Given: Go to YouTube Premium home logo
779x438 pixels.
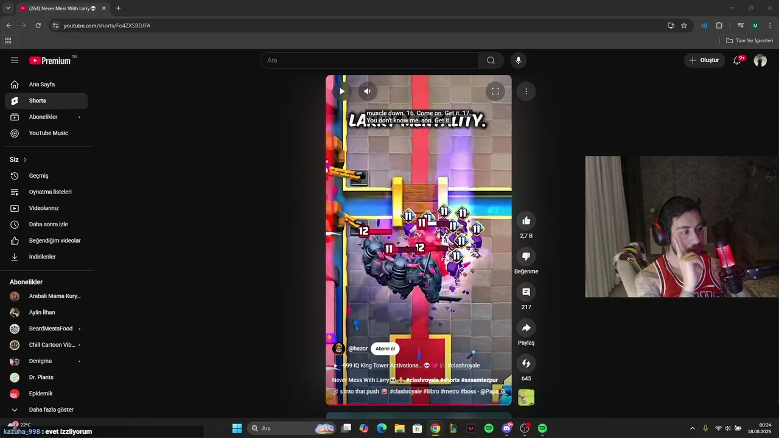Looking at the screenshot, I should tap(50, 60).
